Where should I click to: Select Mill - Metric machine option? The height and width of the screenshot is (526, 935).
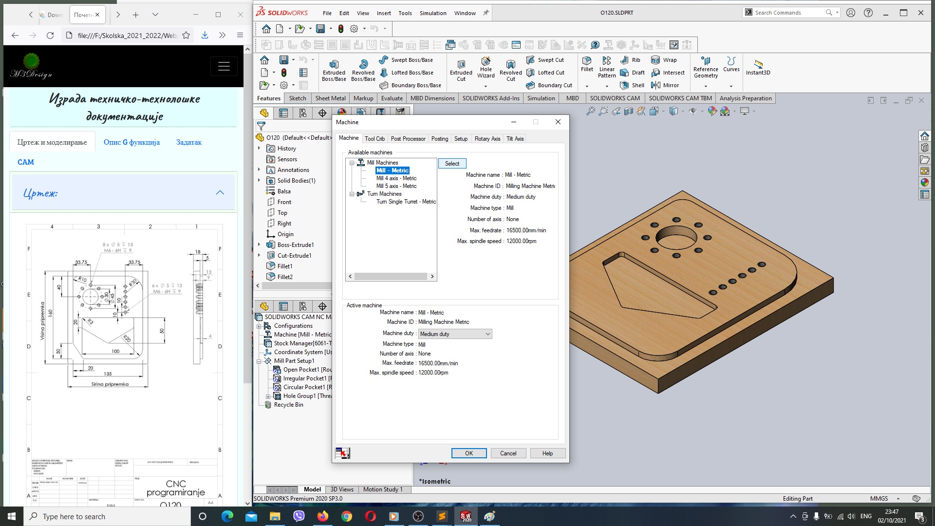coord(391,169)
